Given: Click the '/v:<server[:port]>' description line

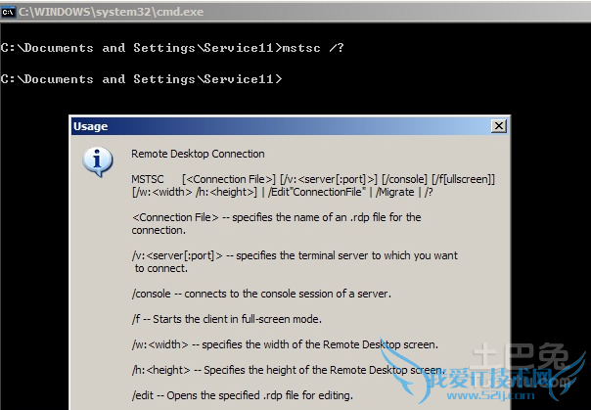Looking at the screenshot, I should [295, 255].
